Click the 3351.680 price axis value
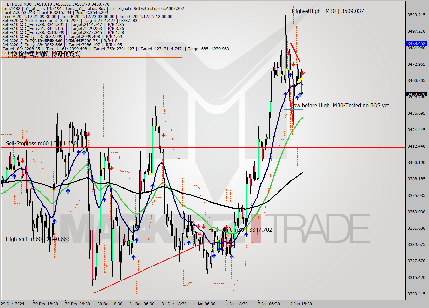Viewport: 429px width, 308px height. click(416, 228)
